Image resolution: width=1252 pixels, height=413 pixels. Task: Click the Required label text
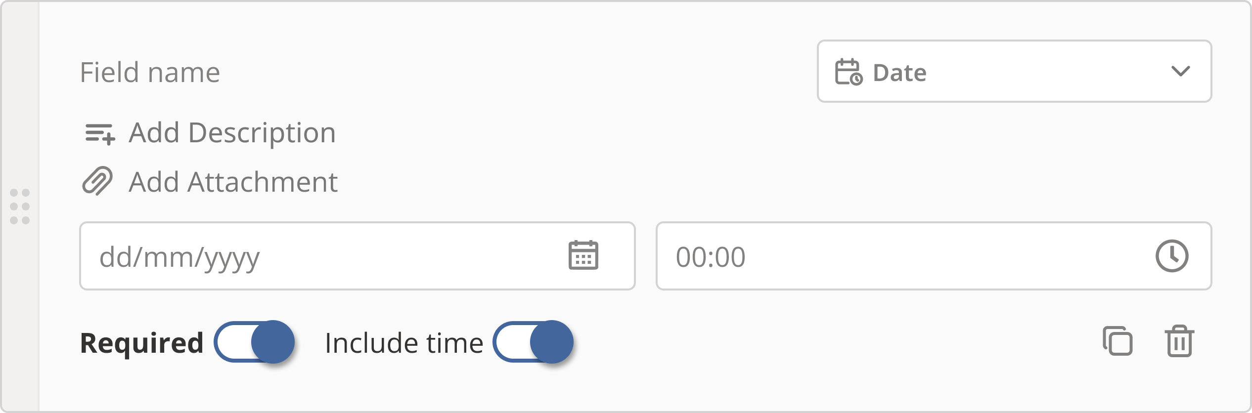tap(142, 343)
